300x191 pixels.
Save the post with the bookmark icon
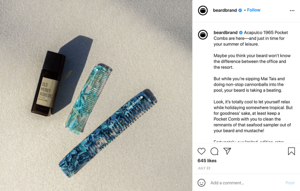[x=291, y=151]
